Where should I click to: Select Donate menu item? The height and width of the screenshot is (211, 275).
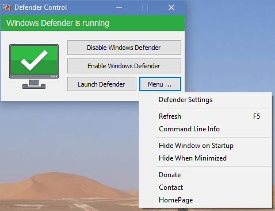click(205, 175)
